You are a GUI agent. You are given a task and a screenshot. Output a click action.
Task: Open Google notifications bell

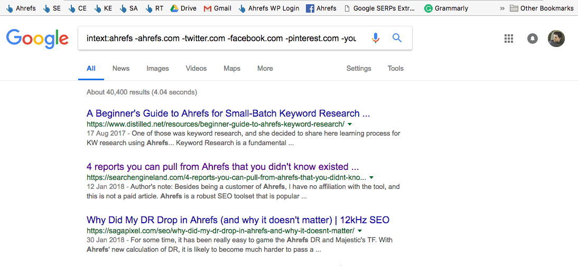533,39
